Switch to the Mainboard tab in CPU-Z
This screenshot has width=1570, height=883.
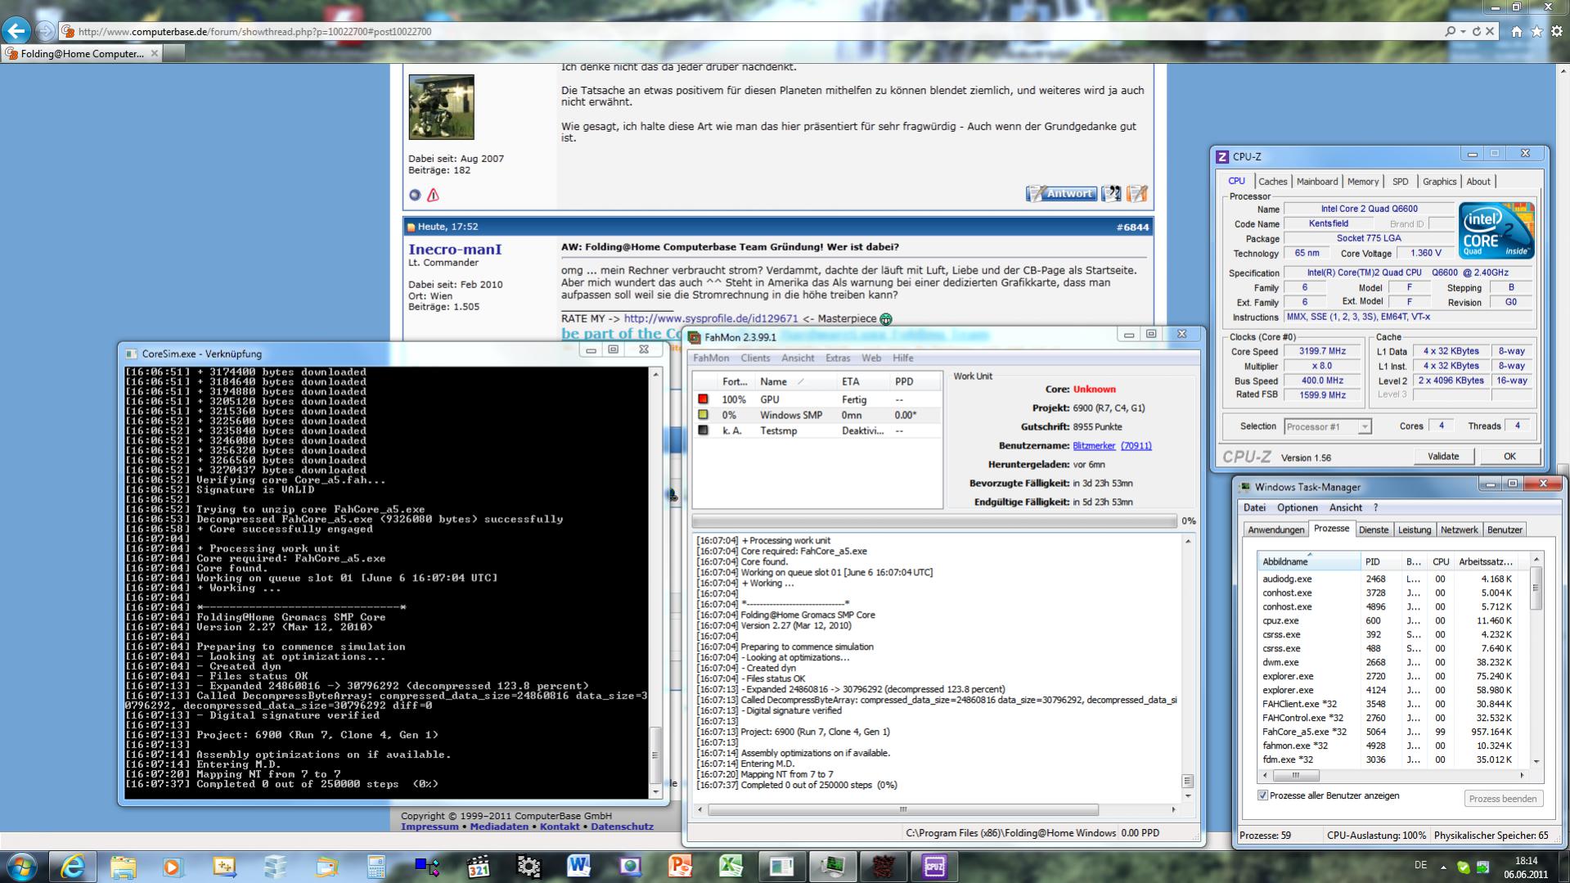pos(1317,182)
